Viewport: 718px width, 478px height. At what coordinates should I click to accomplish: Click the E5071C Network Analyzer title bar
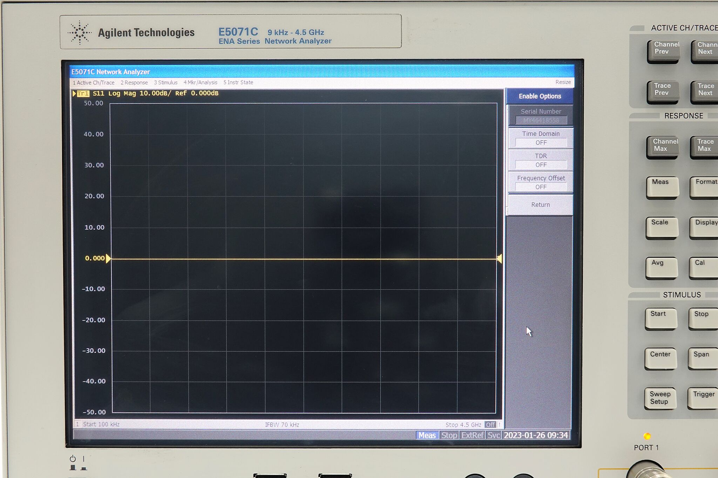point(322,72)
